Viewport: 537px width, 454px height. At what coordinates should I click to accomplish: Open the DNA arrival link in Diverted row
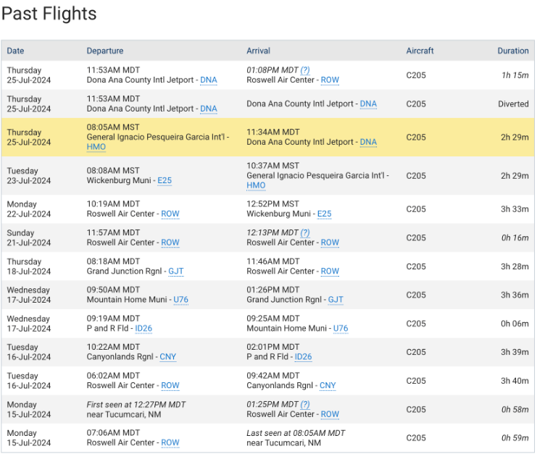coord(368,104)
